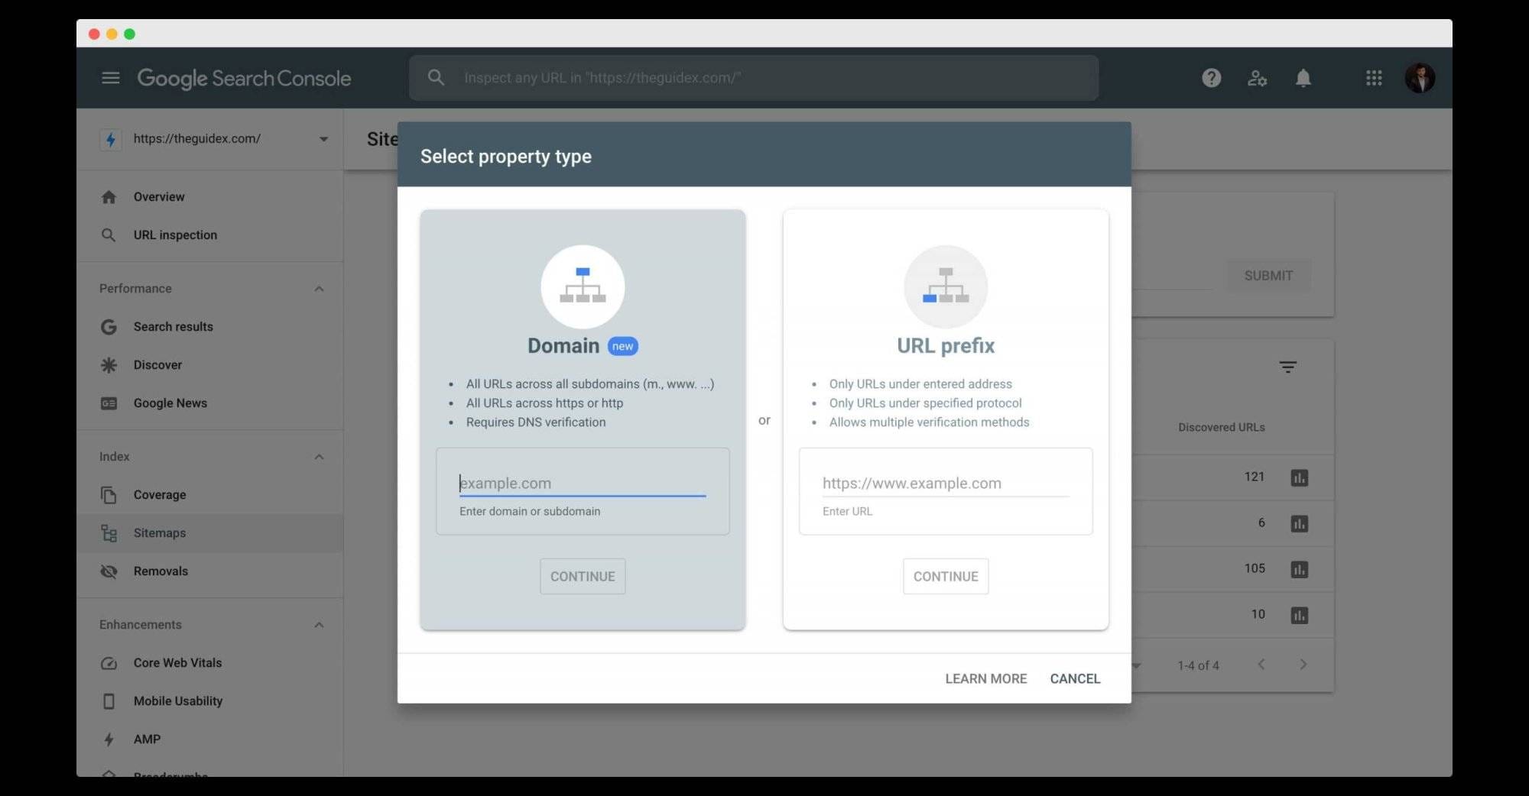Open the AMP report

tap(147, 739)
